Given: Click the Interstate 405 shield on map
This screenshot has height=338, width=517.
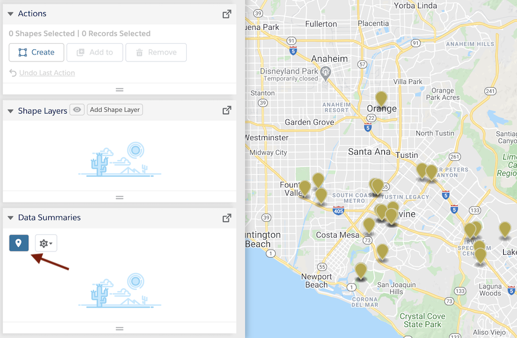Looking at the screenshot, I should pos(338,211).
